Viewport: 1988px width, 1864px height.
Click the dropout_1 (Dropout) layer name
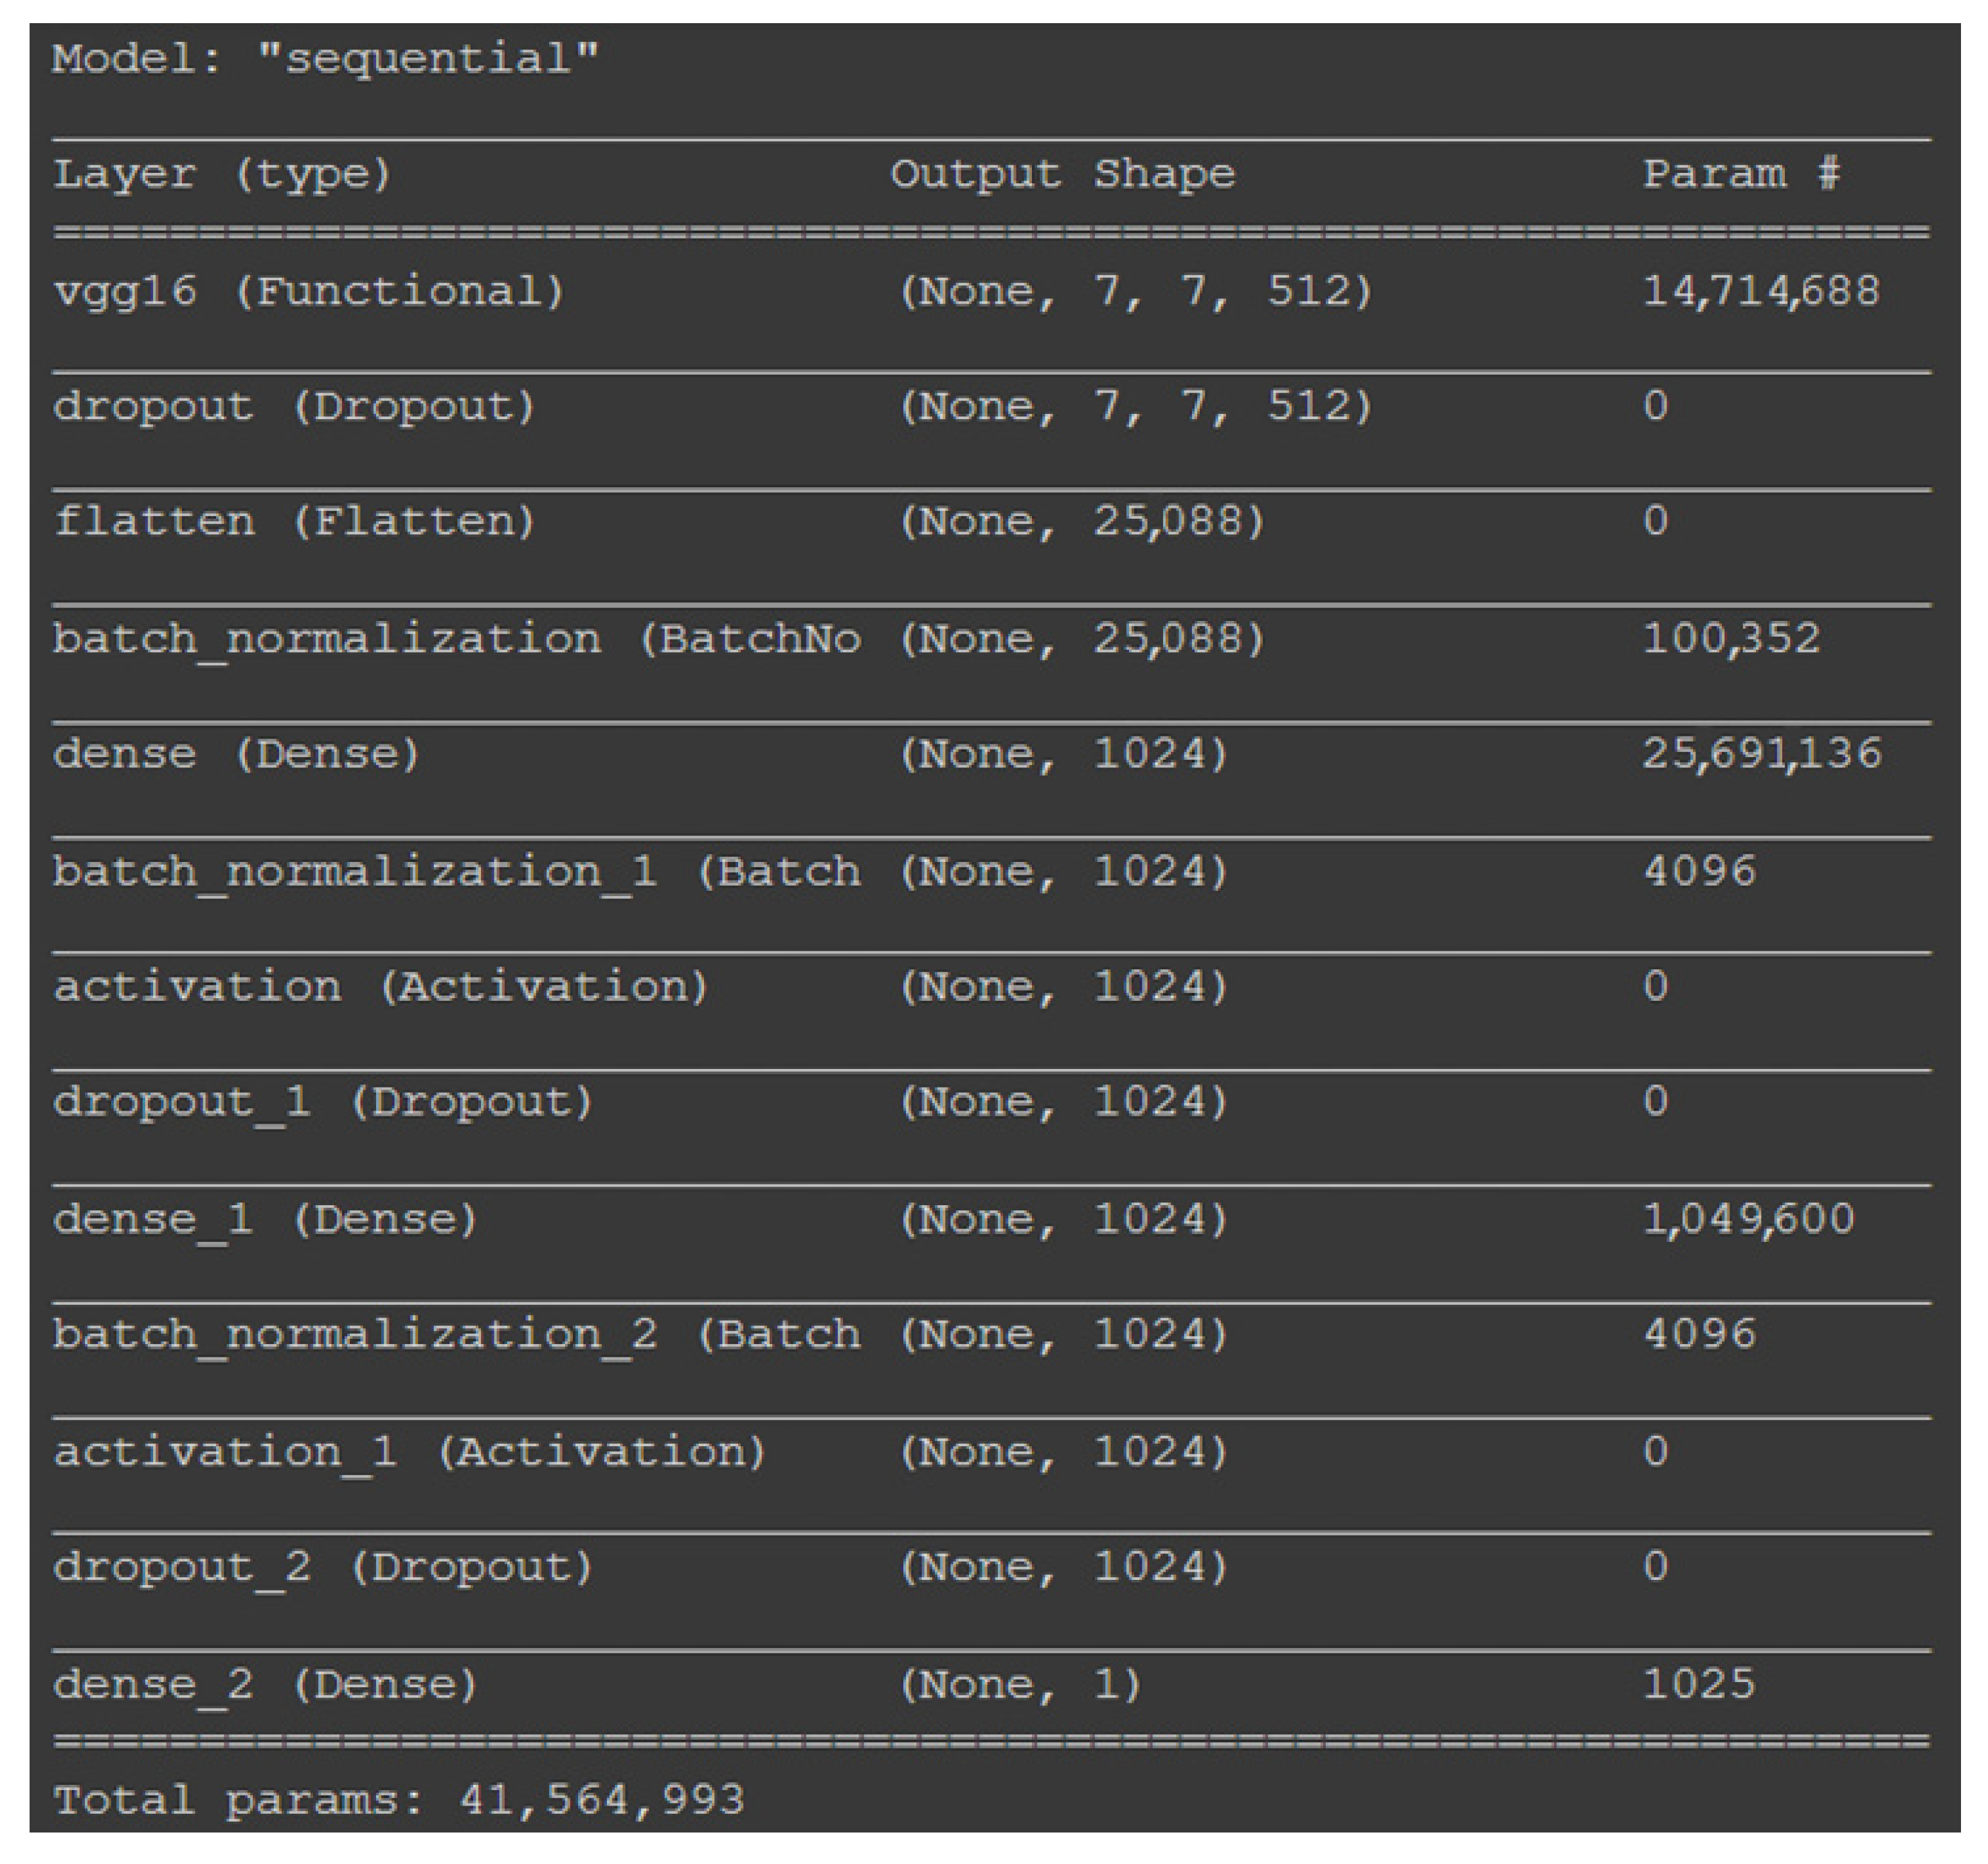[323, 1102]
